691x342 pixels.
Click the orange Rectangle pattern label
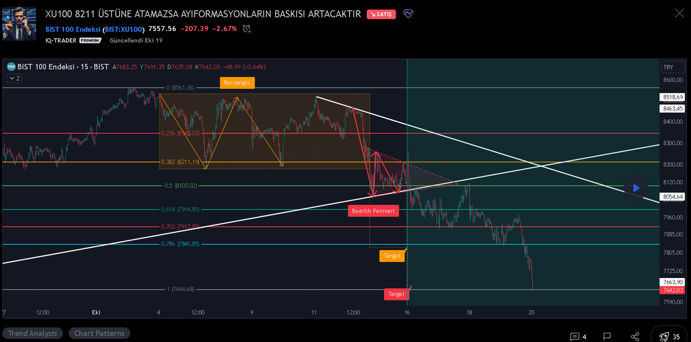click(x=237, y=83)
